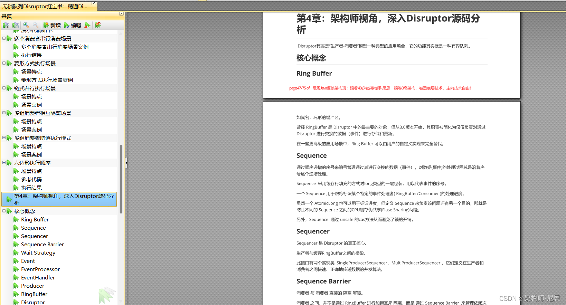Open the 参考代码 bookmark
566x305 pixels.
coord(31,179)
